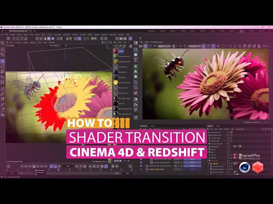Open the dropdown beside the crop icon
The height and width of the screenshot is (204, 273).
pyautogui.click(x=195, y=46)
